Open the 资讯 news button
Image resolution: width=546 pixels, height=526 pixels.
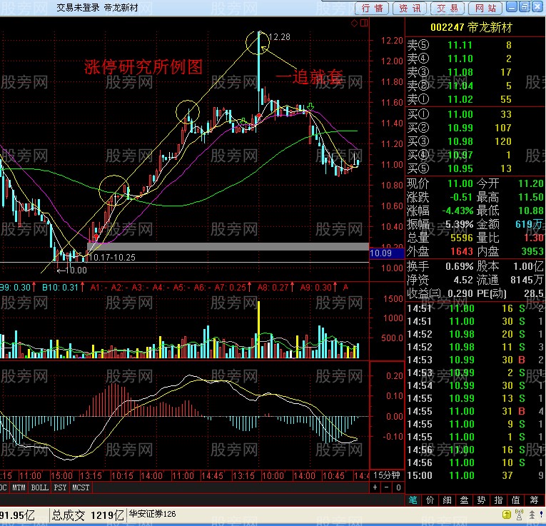[410, 8]
